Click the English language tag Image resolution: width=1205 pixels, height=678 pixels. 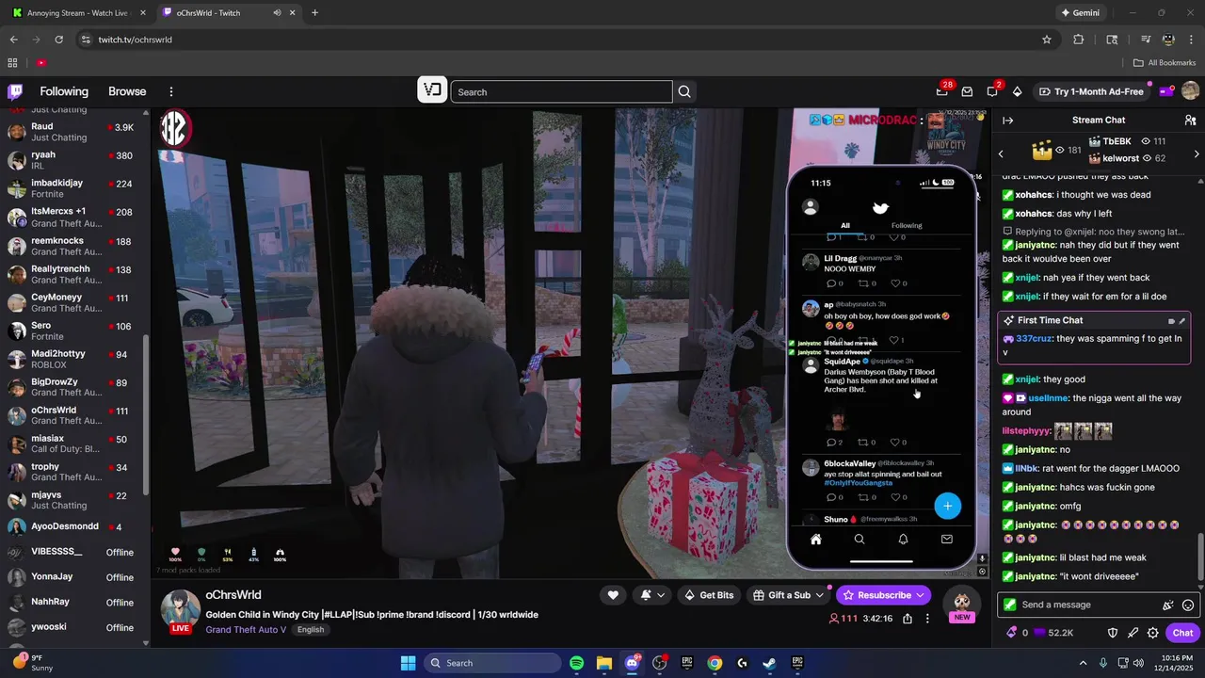click(311, 630)
